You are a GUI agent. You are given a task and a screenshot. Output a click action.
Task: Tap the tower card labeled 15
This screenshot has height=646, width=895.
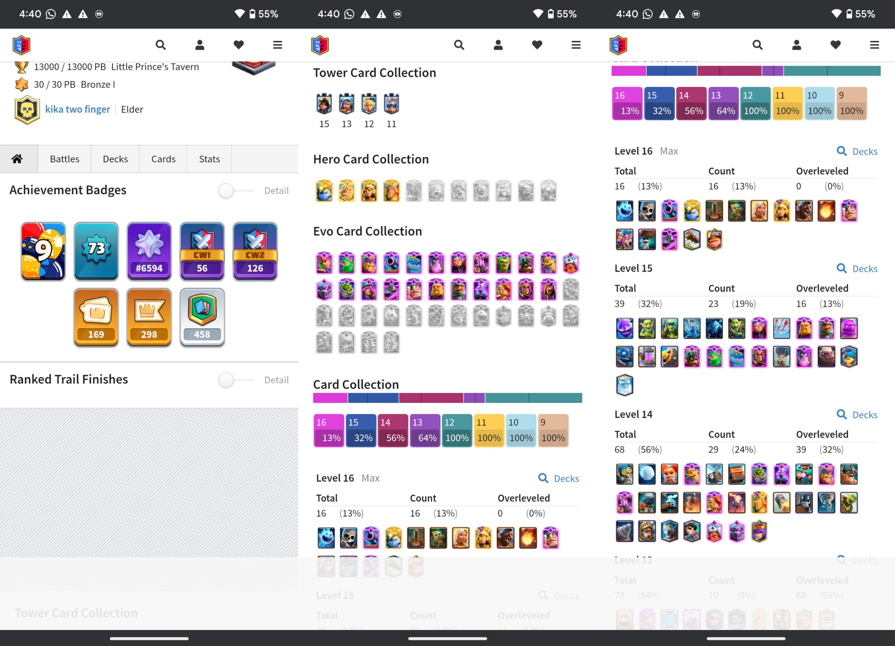(x=324, y=104)
